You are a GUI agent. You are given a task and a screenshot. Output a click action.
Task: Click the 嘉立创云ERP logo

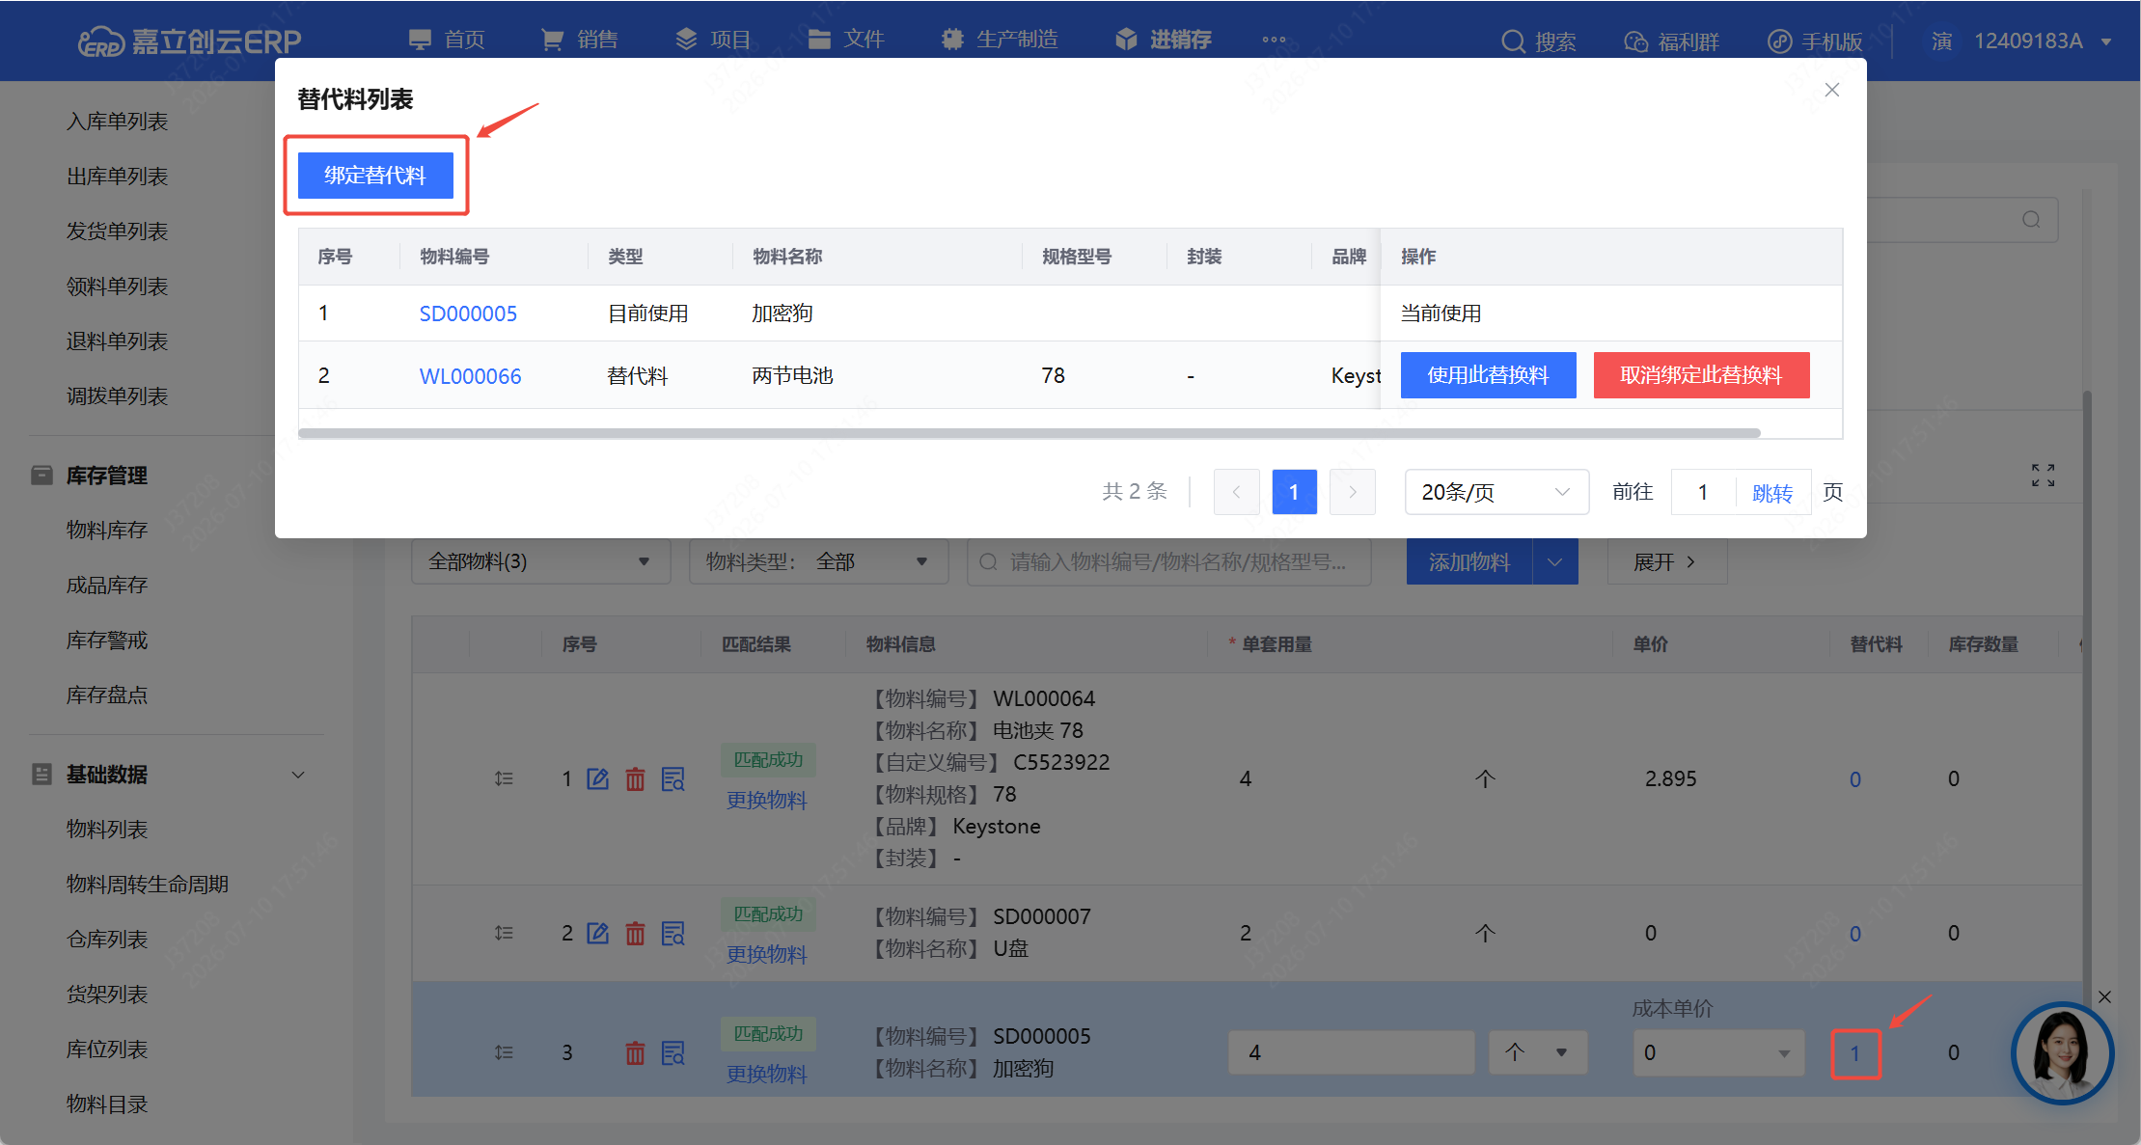[189, 41]
